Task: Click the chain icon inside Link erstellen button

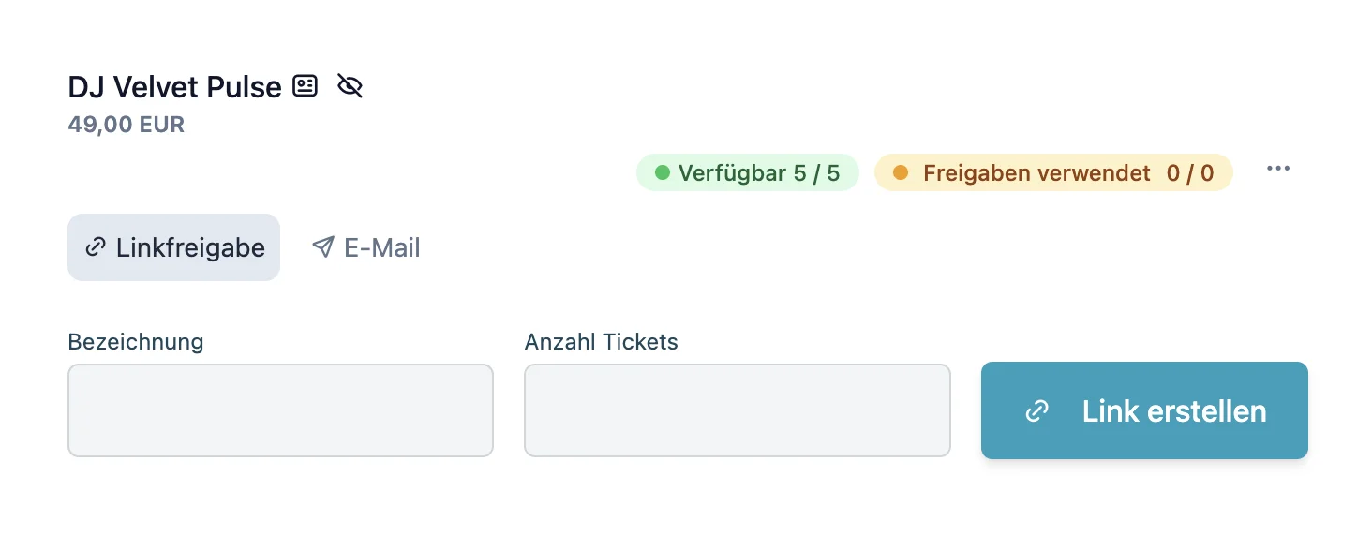Action: click(1036, 411)
